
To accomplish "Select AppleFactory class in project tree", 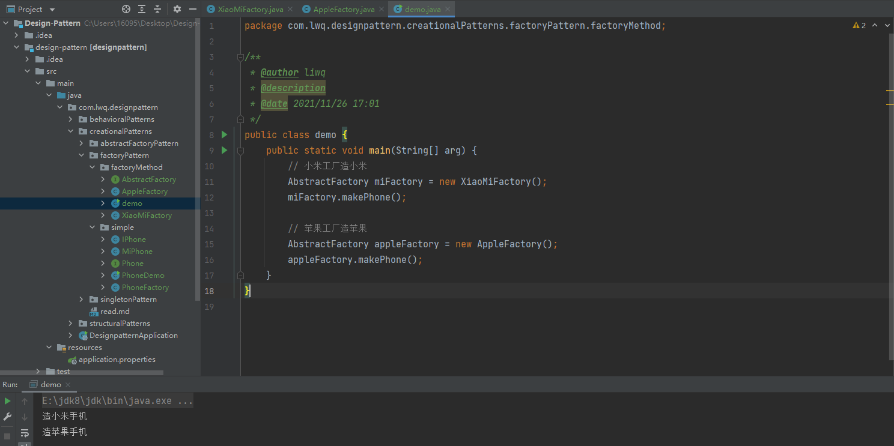I will click(144, 191).
